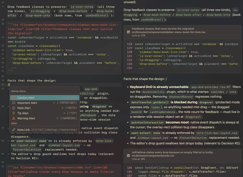Click the dataTransfer.getData() chip in the preview
The height and width of the screenshot is (177, 243).
tap(150, 102)
